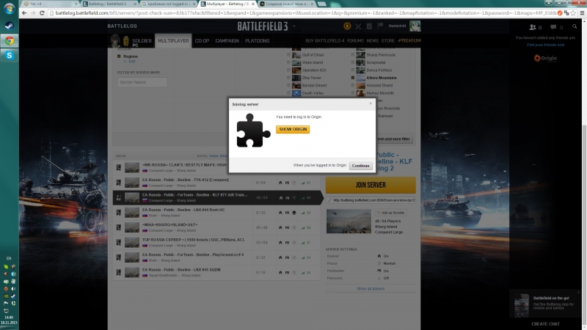The image size is (587, 330).
Task: Open the Nomich44 profile avatar
Action: point(415,26)
